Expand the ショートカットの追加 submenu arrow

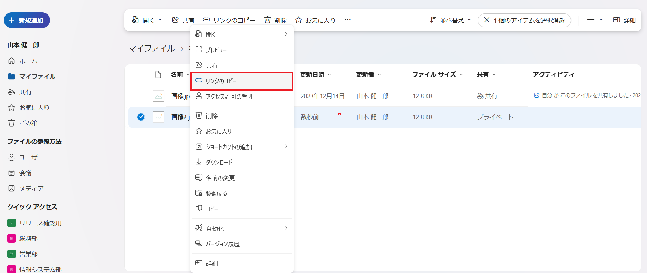pyautogui.click(x=286, y=146)
